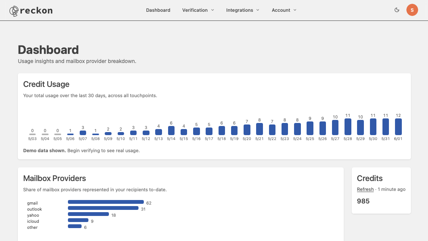Click the gmail provider bar
Viewport: 428px width, 241px height.
pyautogui.click(x=106, y=202)
